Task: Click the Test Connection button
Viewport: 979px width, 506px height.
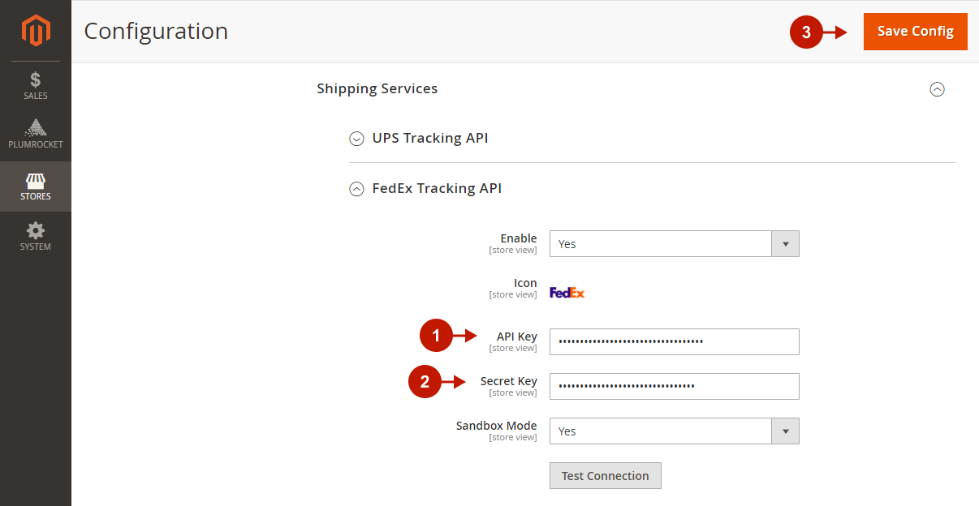Action: (605, 476)
